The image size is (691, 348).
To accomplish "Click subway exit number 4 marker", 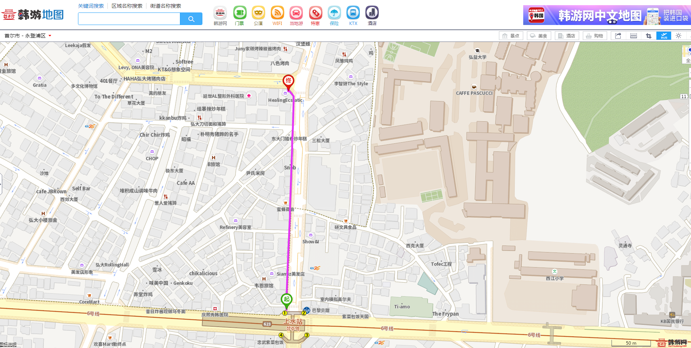I will pos(281,335).
